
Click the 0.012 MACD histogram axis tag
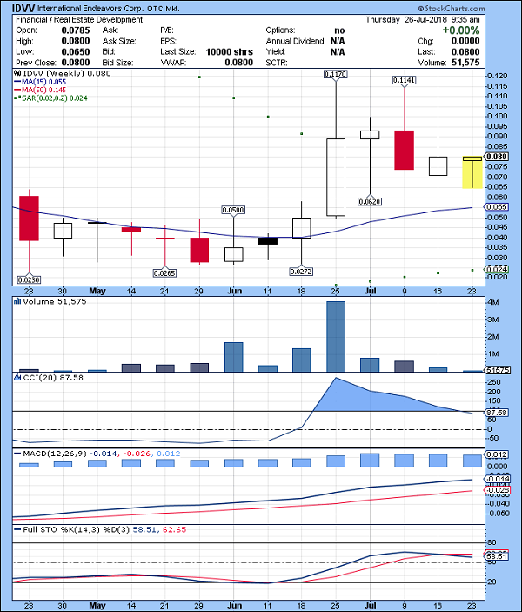(x=497, y=454)
